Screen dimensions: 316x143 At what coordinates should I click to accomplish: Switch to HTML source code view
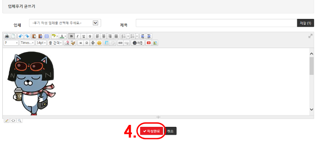pyautogui.click(x=13, y=121)
